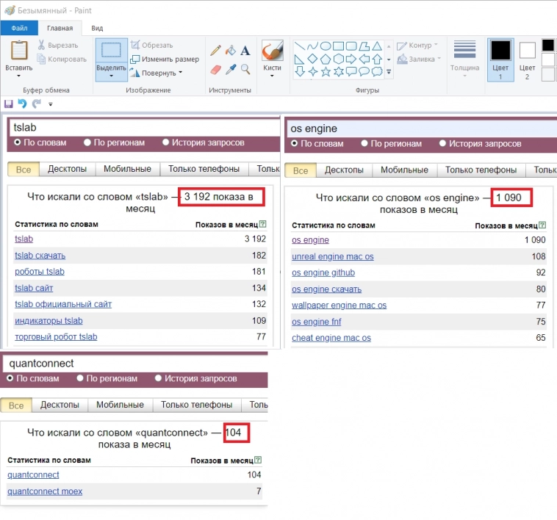Image resolution: width=557 pixels, height=520 pixels.
Task: Click the tslab search input field
Action: pyautogui.click(x=143, y=127)
